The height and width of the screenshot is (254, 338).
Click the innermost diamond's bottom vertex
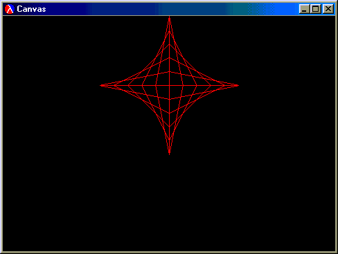point(170,100)
